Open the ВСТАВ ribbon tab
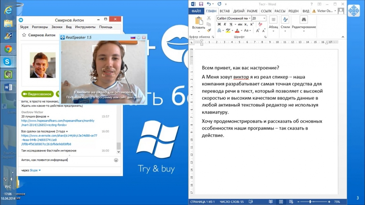The image size is (365, 205). pyautogui.click(x=224, y=11)
